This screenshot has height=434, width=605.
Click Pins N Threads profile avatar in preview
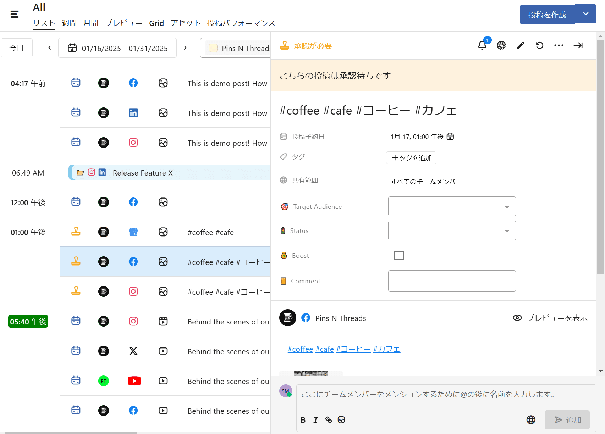pyautogui.click(x=288, y=318)
